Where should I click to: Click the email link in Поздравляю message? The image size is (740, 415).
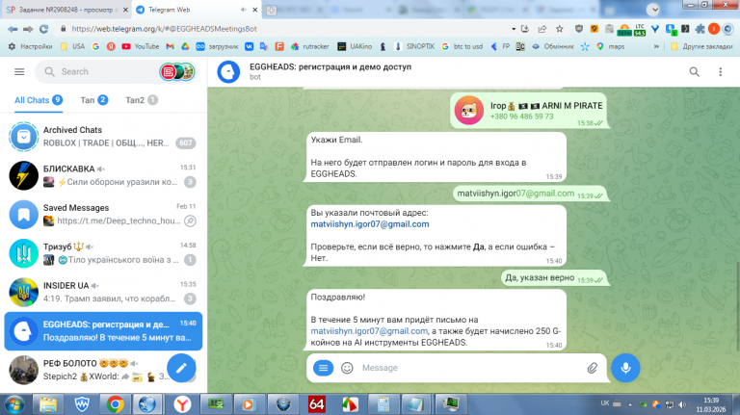pyautogui.click(x=369, y=331)
